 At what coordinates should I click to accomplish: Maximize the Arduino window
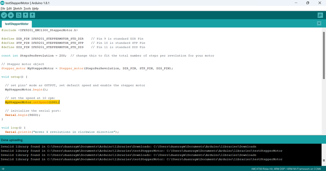[307, 3]
